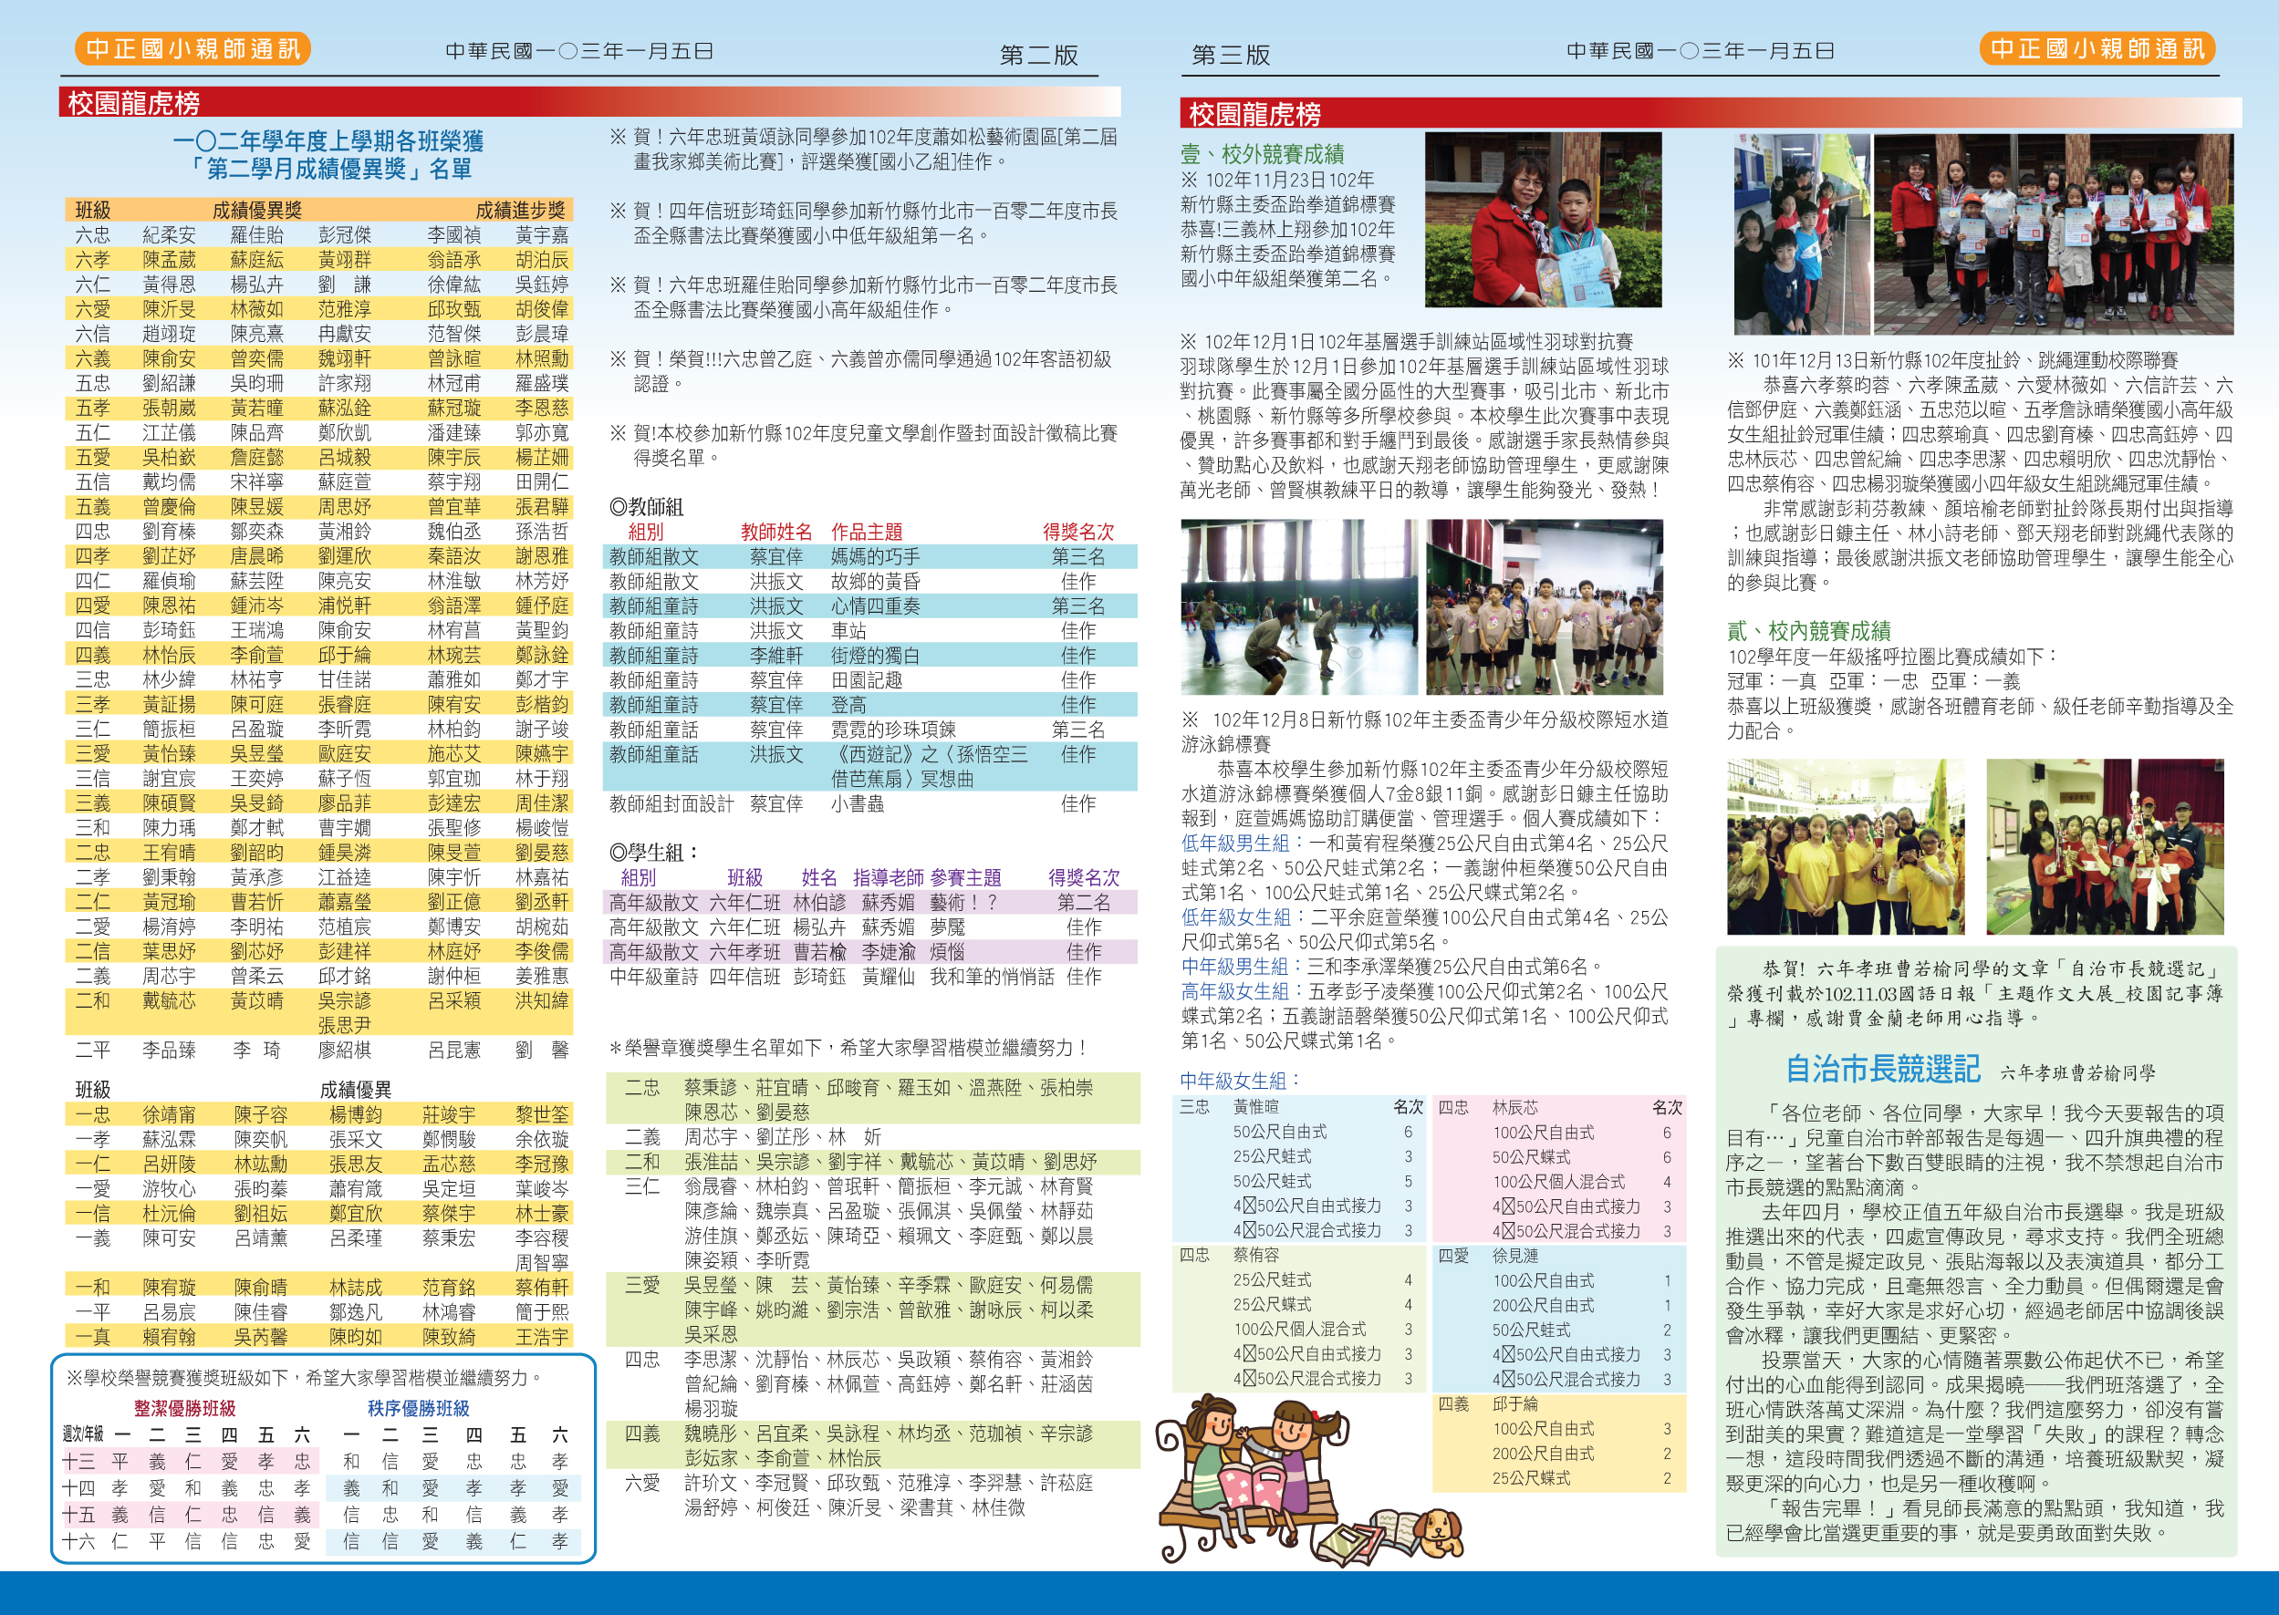
Task: Click the 中正國小親師通訊 badge on the 第二版 page
Action: [x=193, y=48]
